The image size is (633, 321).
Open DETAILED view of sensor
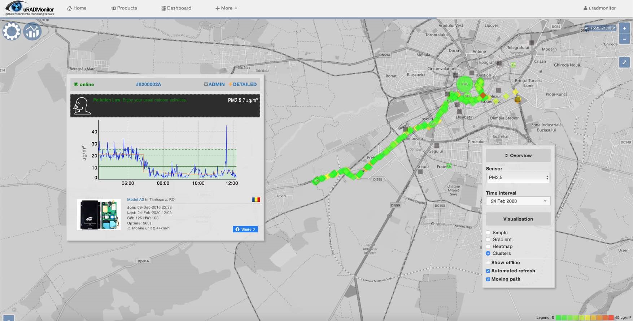243,84
